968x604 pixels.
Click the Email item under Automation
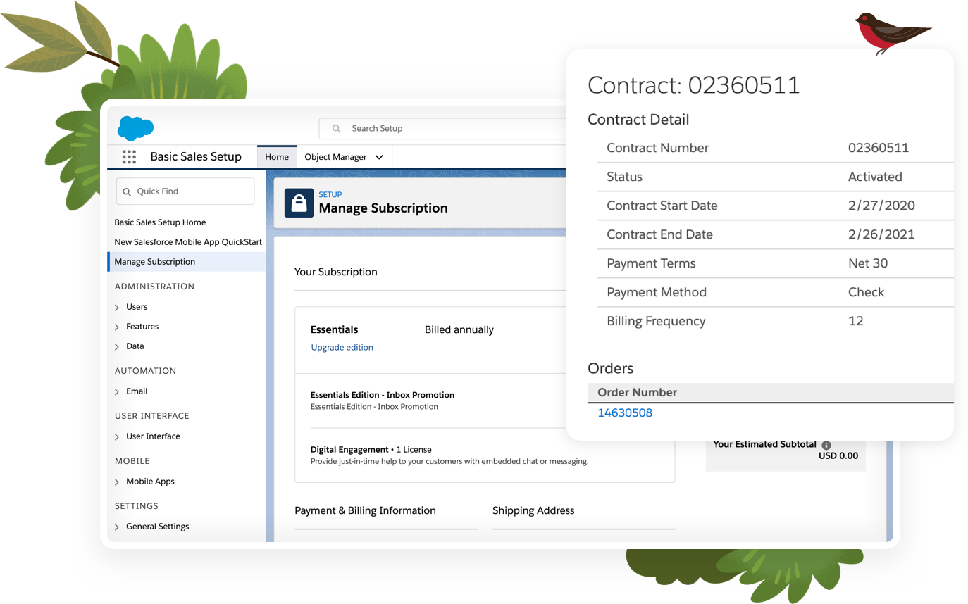(137, 391)
